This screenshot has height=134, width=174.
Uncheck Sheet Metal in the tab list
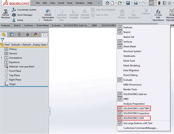120,46
